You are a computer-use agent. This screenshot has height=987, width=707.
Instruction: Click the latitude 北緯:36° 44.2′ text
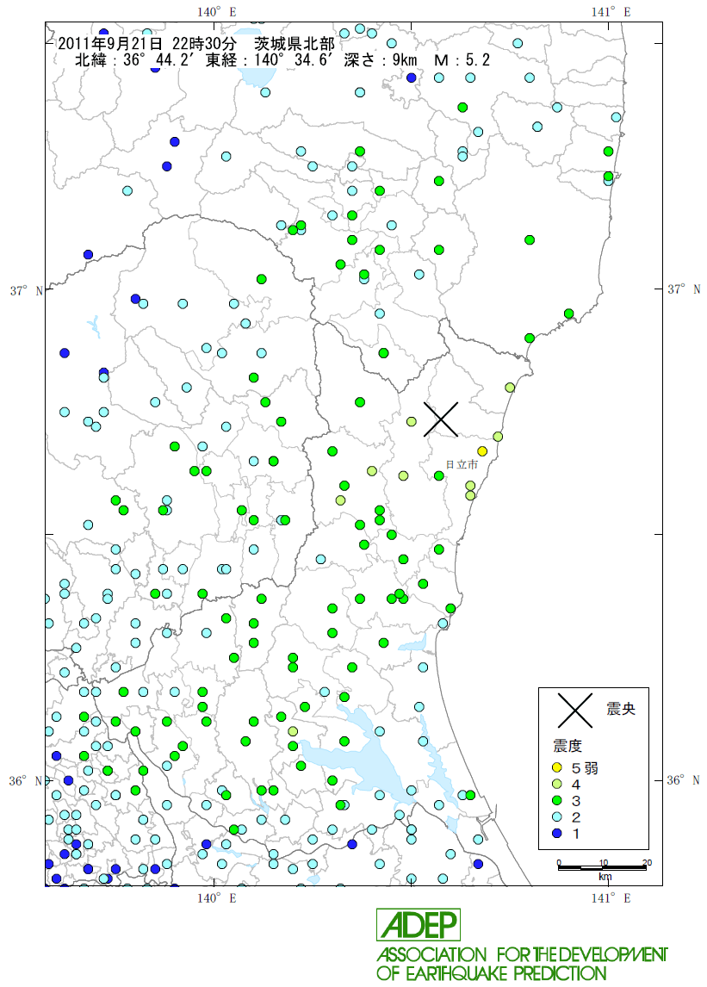tap(136, 59)
